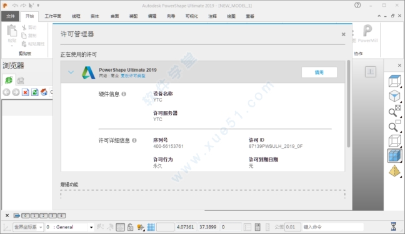The width and height of the screenshot is (405, 234).
Task: Open quick access toolbar customize arrow
Action: coord(38,6)
